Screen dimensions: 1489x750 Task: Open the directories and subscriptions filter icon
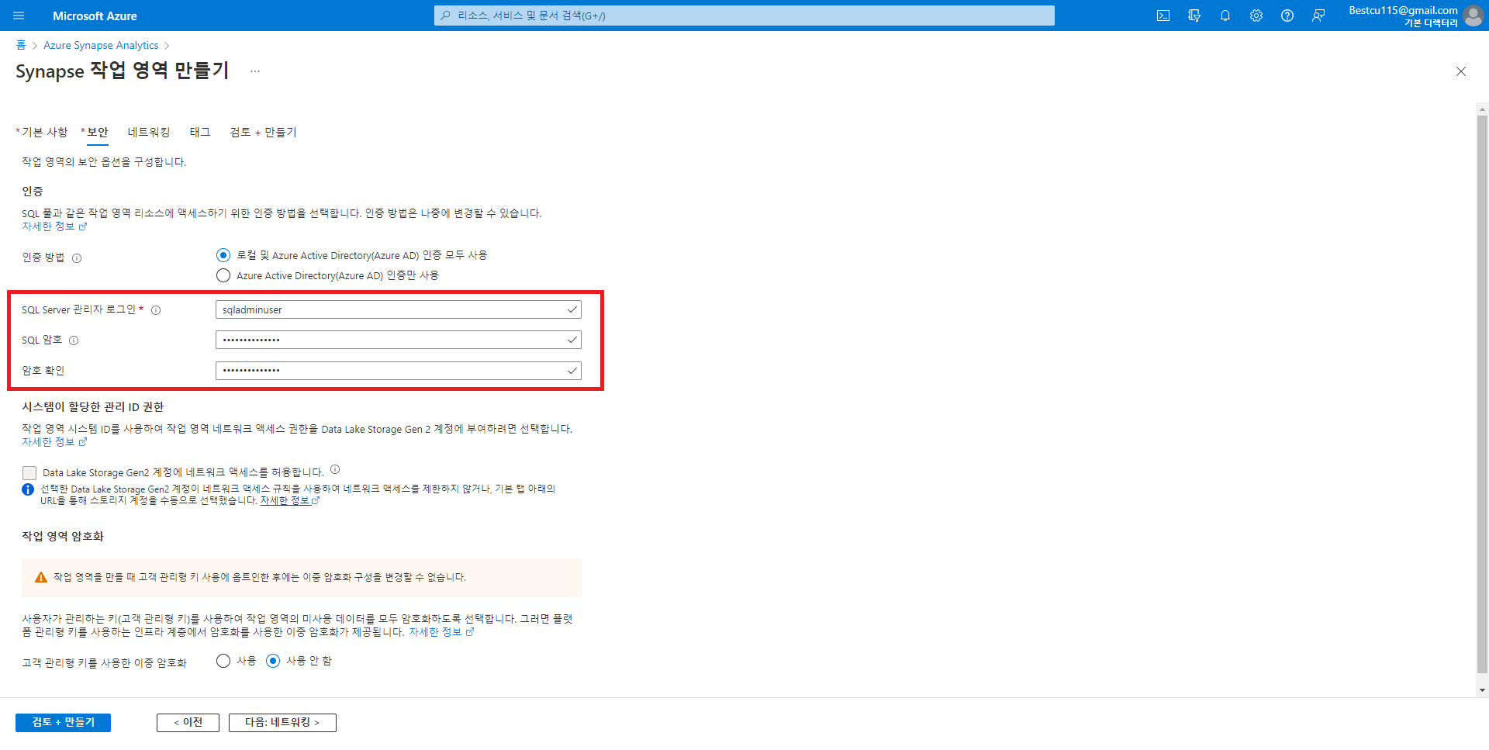[1194, 16]
